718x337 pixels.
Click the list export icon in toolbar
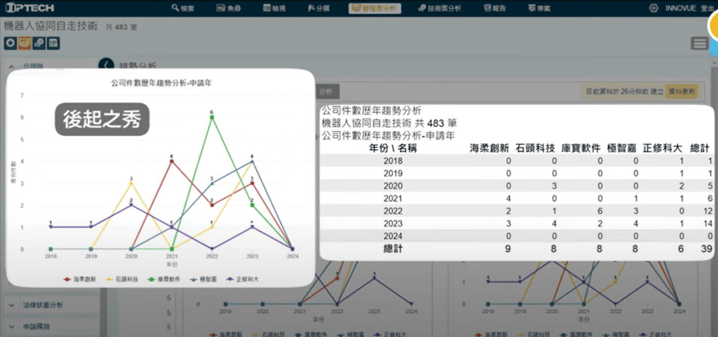(x=53, y=43)
